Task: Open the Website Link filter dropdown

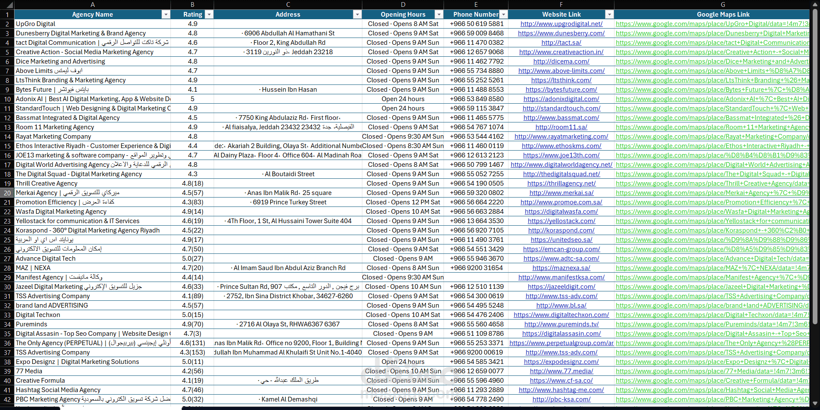Action: pyautogui.click(x=609, y=15)
